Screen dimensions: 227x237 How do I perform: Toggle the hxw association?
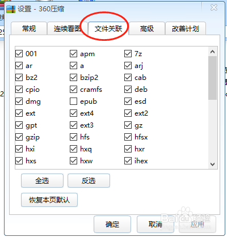click(x=74, y=161)
